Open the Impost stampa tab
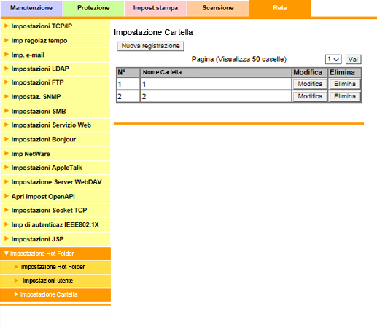 (155, 8)
